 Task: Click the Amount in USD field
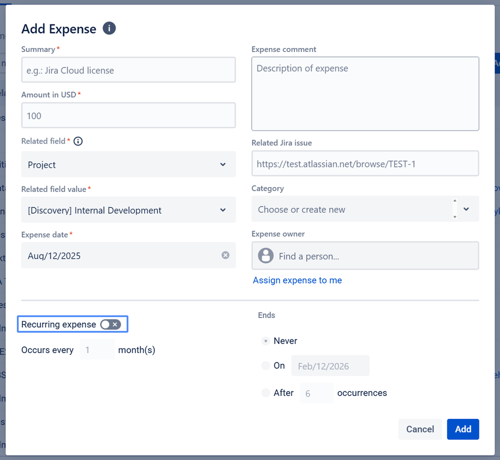tap(129, 115)
